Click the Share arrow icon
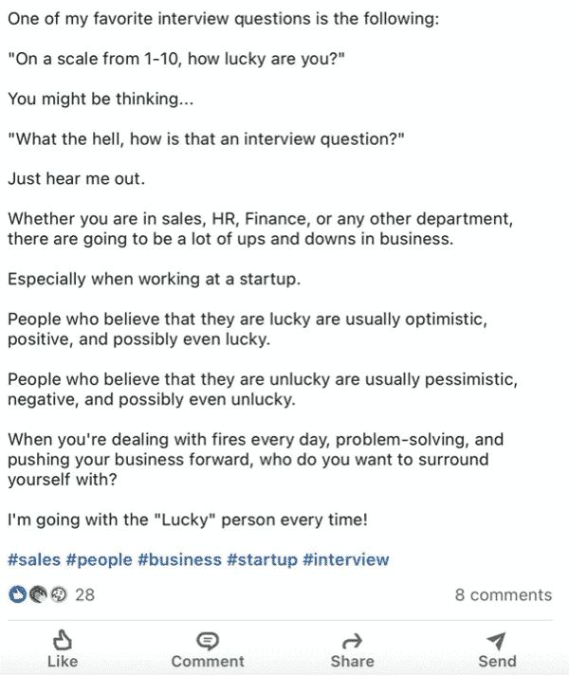The width and height of the screenshot is (569, 675). pos(353,641)
